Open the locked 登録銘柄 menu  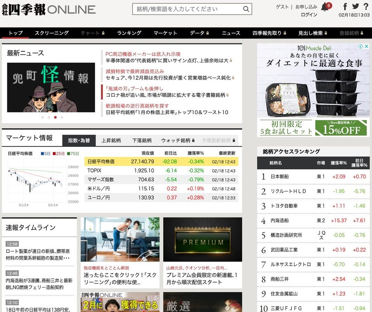[x=351, y=33]
